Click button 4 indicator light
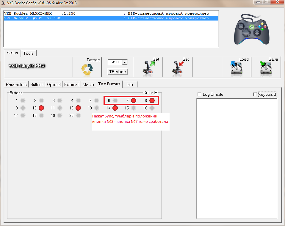 pos(78,101)
